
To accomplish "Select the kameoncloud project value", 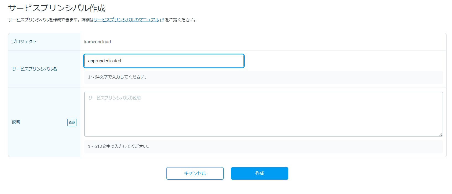I will click(x=97, y=42).
